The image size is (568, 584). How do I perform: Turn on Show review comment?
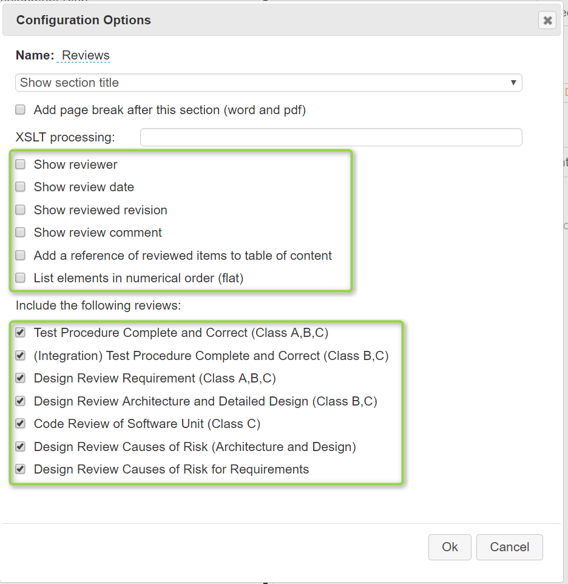point(21,233)
